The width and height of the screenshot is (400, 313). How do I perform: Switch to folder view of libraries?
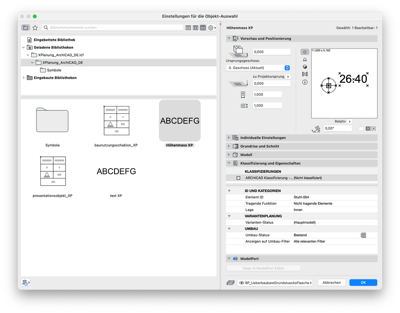point(26,28)
